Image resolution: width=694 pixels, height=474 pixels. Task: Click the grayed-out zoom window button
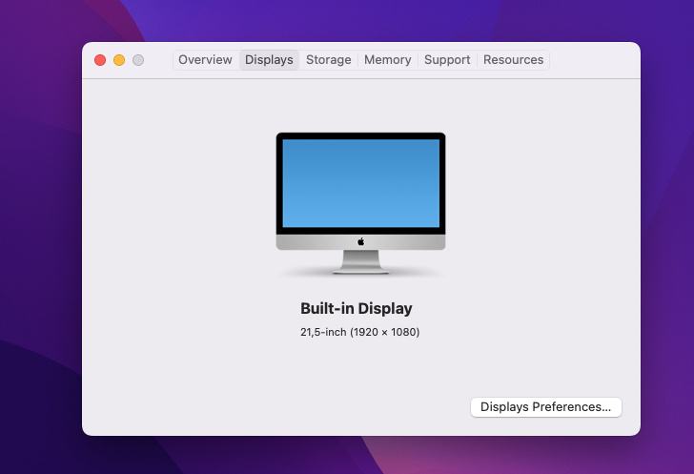(138, 60)
